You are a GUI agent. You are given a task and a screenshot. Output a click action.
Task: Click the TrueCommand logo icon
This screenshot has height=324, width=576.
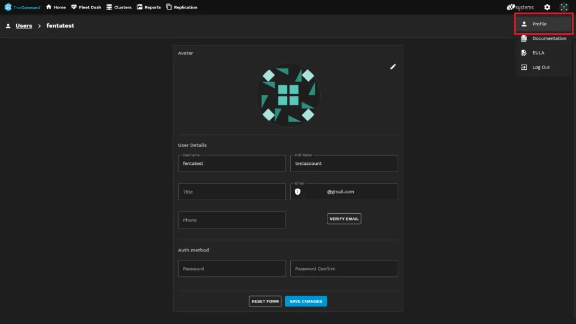8,7
